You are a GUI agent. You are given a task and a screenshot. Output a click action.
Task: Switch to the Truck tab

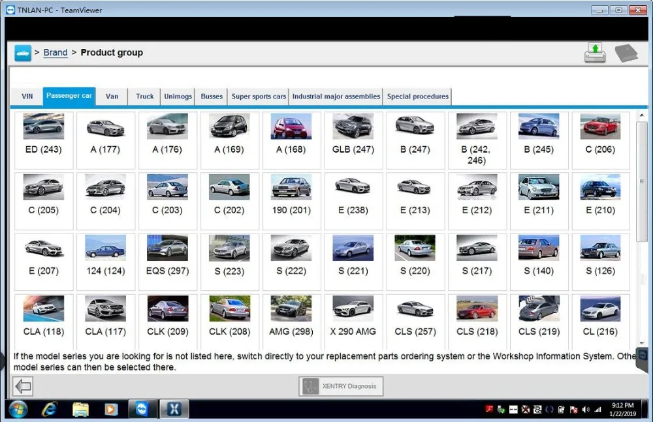145,97
